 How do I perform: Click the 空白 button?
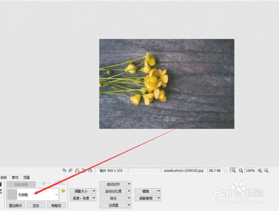click(36, 205)
